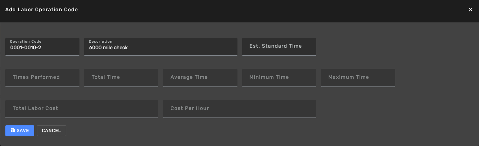
Task: Click into the Description field
Action: coord(161,47)
